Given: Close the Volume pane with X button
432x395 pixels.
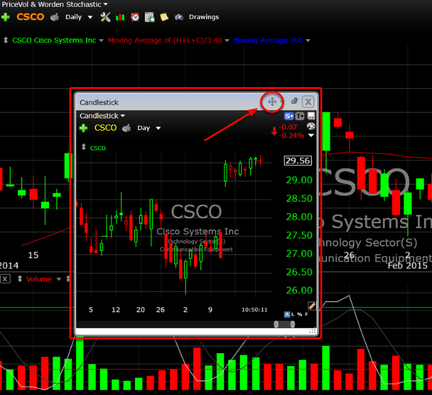Looking at the screenshot, I should click(x=5, y=279).
